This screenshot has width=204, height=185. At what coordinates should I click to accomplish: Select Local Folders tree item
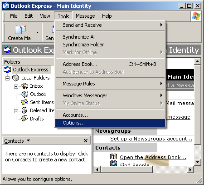[35, 78]
